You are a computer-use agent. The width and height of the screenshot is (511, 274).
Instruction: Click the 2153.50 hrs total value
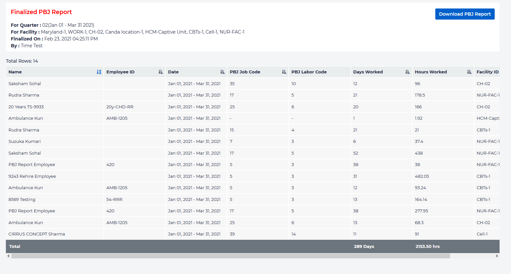[427, 247]
